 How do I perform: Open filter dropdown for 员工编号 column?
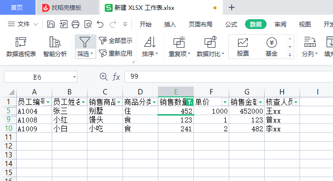[x=48, y=102]
